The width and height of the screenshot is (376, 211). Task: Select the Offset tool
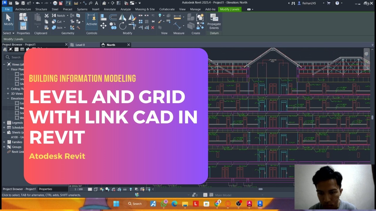(113, 17)
